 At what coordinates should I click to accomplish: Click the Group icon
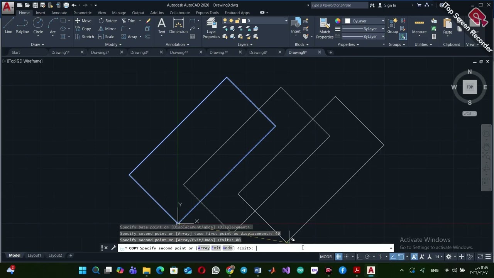click(x=392, y=26)
